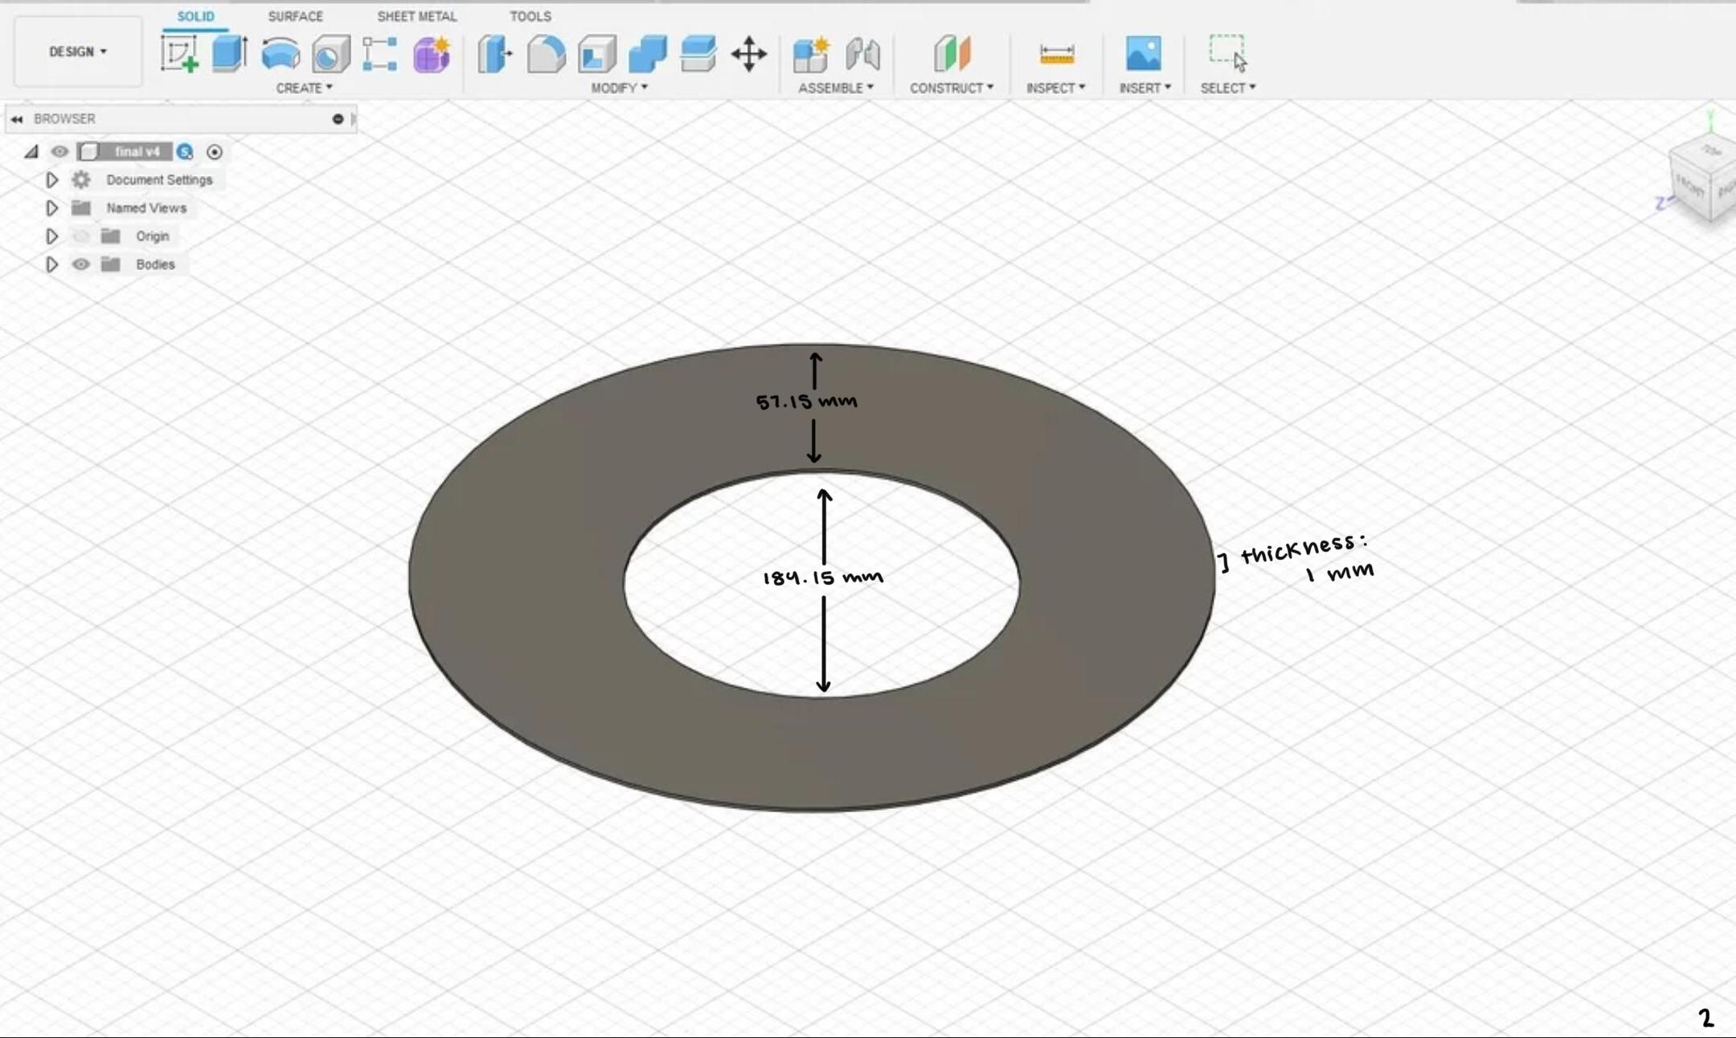Toggle Bodies folder visibility eye
The height and width of the screenshot is (1038, 1736).
click(x=81, y=264)
